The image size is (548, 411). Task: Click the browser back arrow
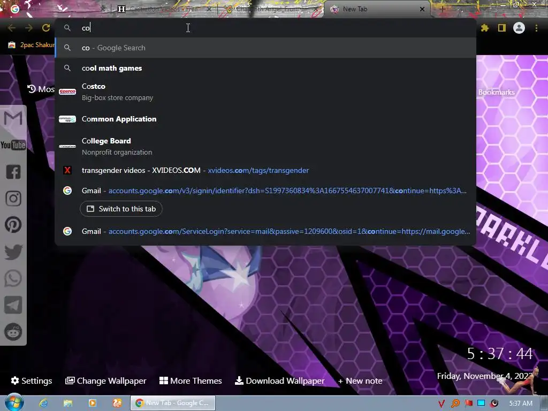click(12, 28)
